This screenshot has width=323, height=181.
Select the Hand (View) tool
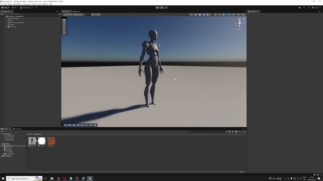64,20
